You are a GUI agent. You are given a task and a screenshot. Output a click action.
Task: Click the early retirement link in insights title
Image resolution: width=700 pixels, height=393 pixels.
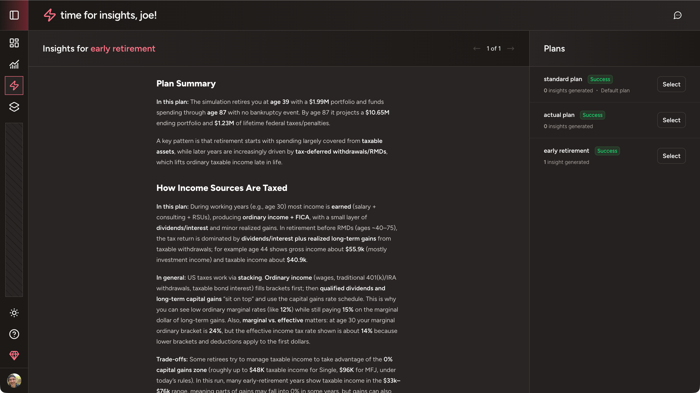pos(123,49)
